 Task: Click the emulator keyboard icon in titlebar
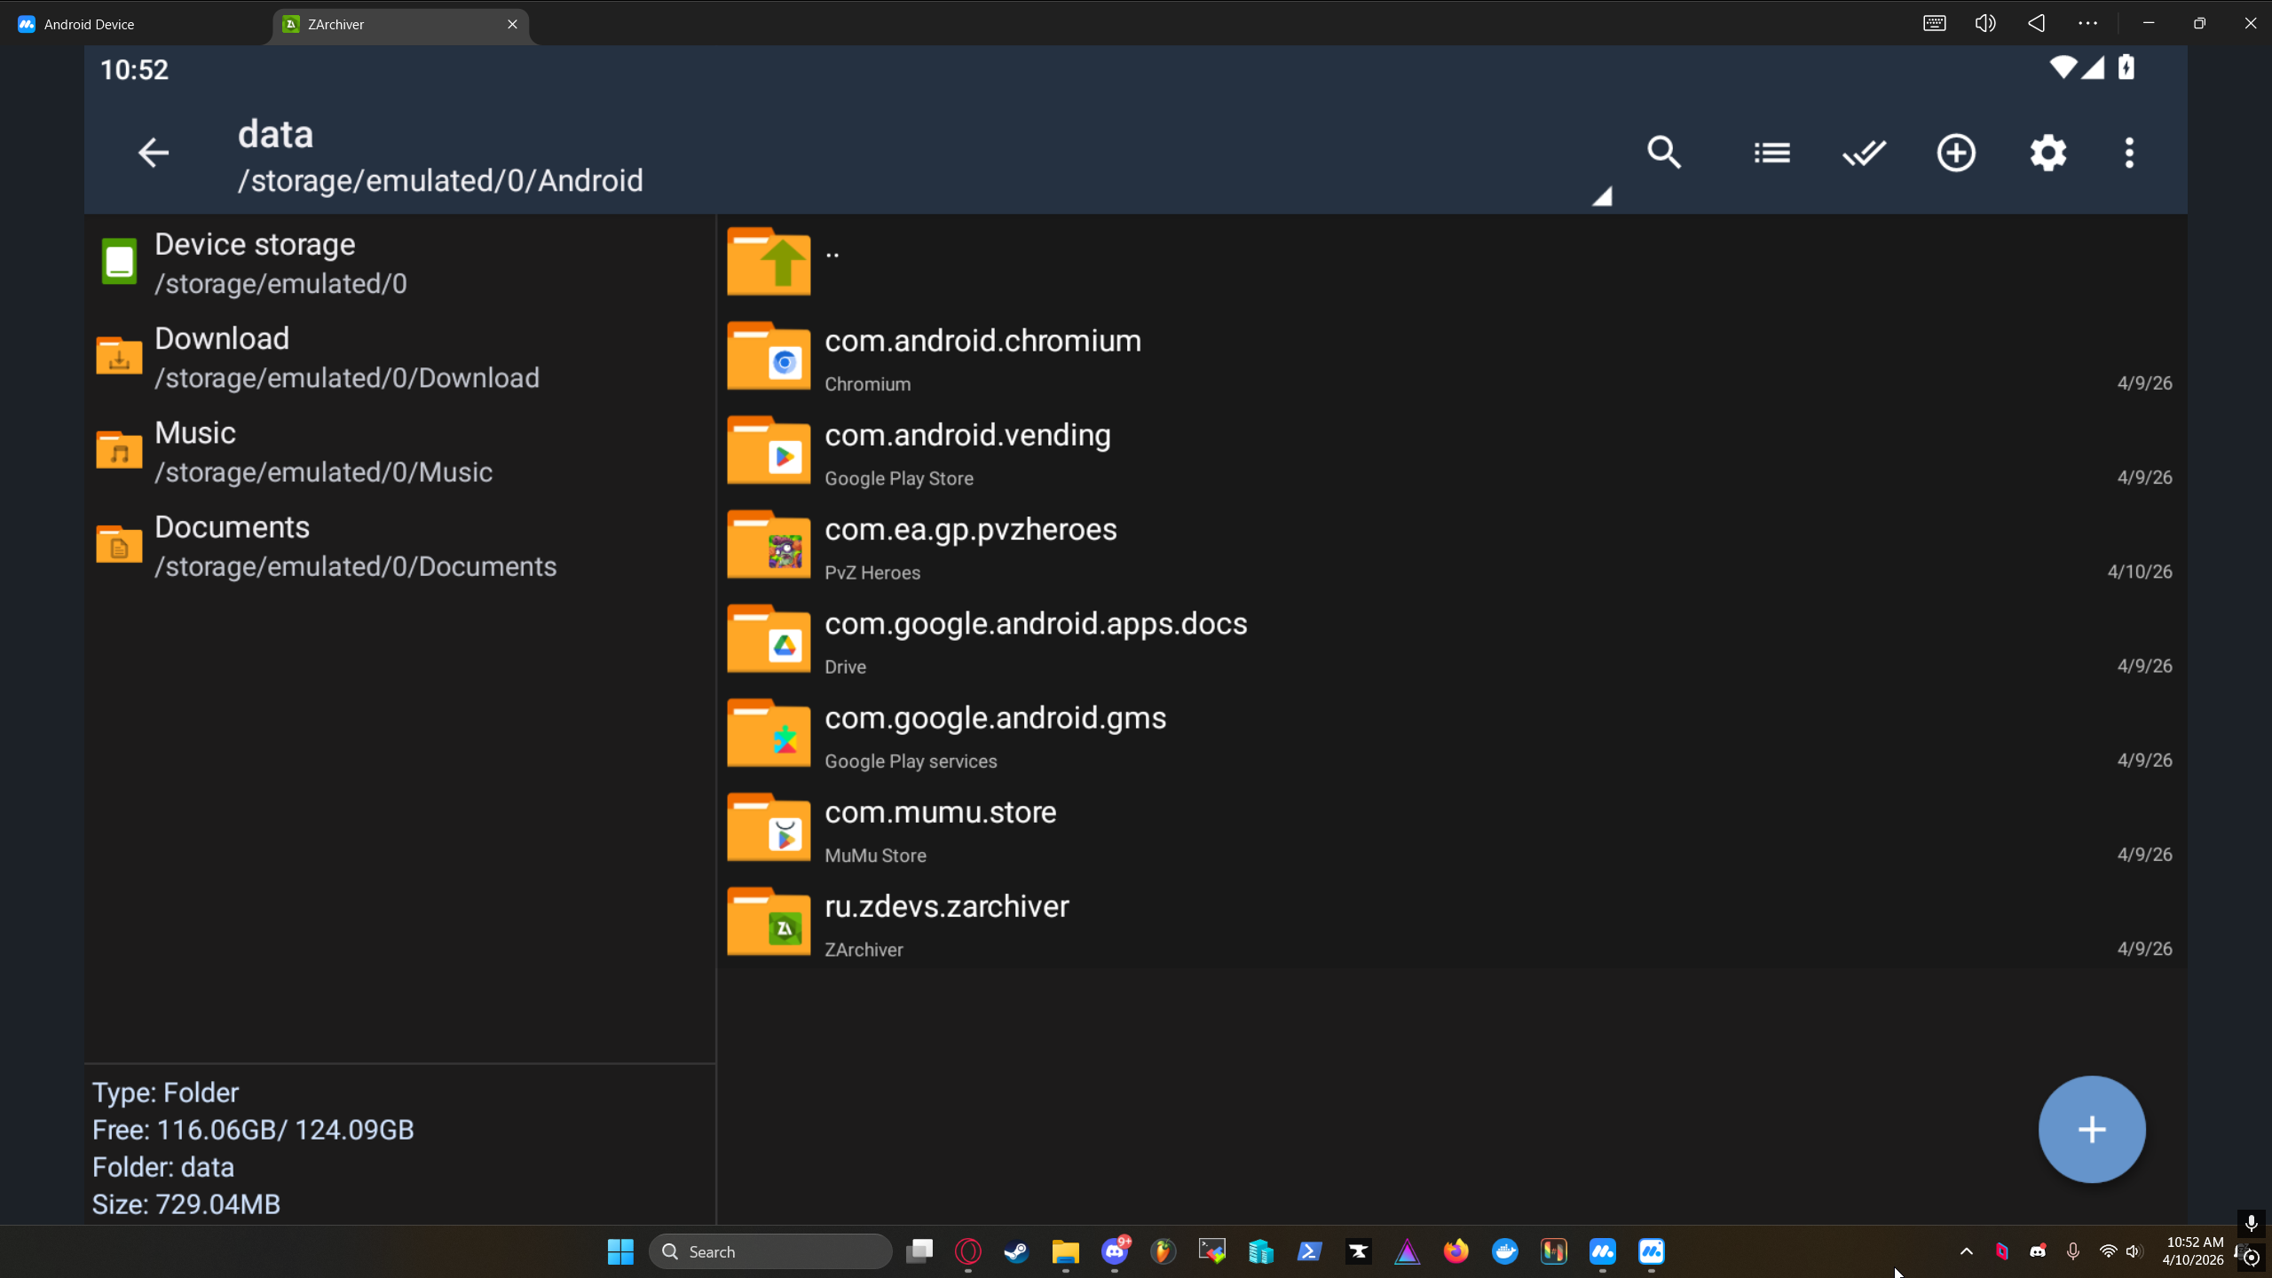(1934, 23)
